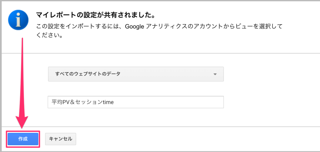Click the white letter i inside the blue circle

[18, 20]
